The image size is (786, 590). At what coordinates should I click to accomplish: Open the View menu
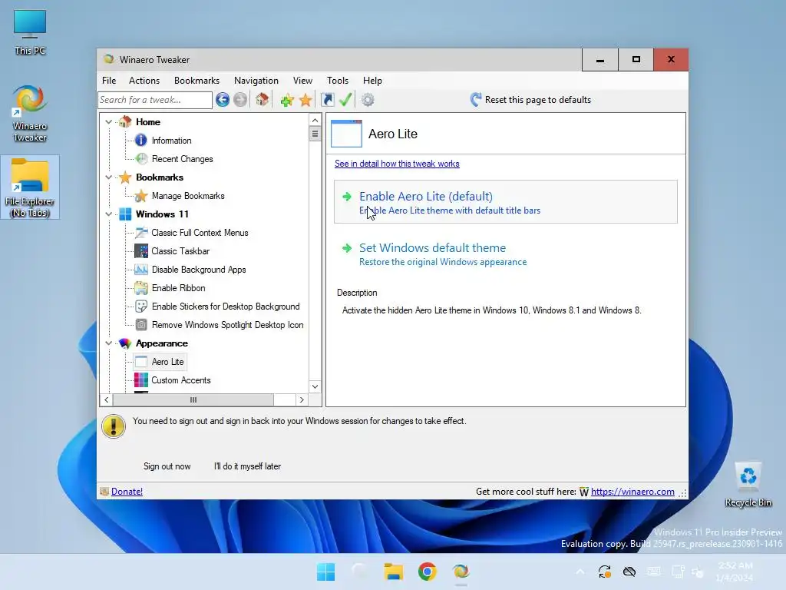coord(302,80)
